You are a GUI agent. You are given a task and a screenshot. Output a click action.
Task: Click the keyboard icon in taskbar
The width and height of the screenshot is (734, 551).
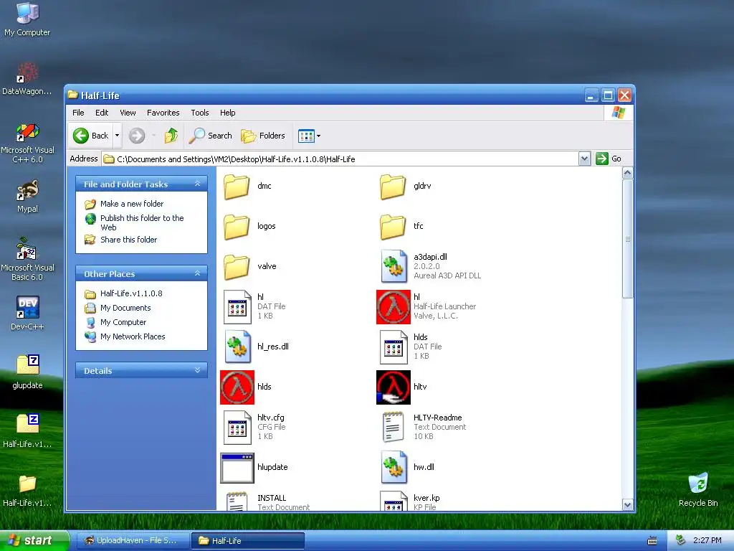pos(652,541)
